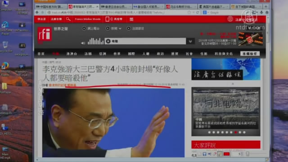Click the blue camera icon in annotation toolbar

210,154
